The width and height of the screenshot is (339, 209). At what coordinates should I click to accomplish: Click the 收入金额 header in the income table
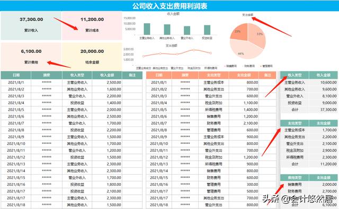click(x=107, y=75)
